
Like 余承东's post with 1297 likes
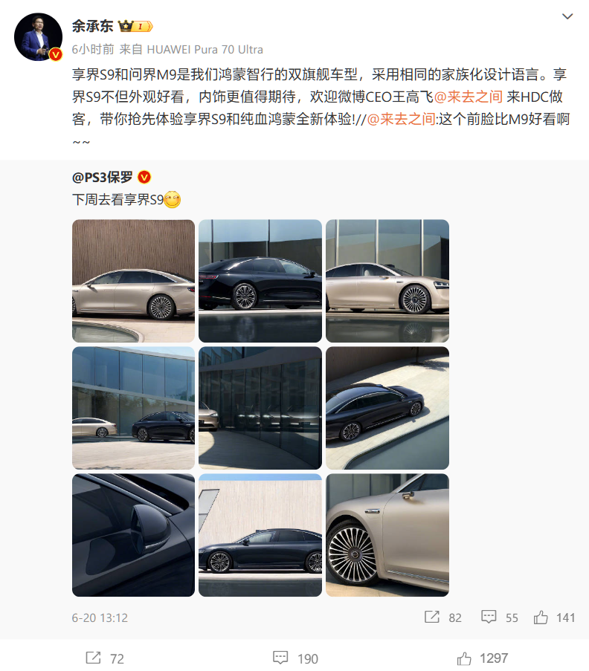tap(483, 658)
